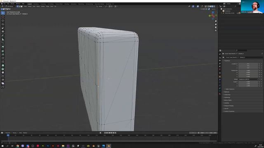Toggle lock for Scale Z
The width and height of the screenshot is (264, 148).
(x=259, y=86)
